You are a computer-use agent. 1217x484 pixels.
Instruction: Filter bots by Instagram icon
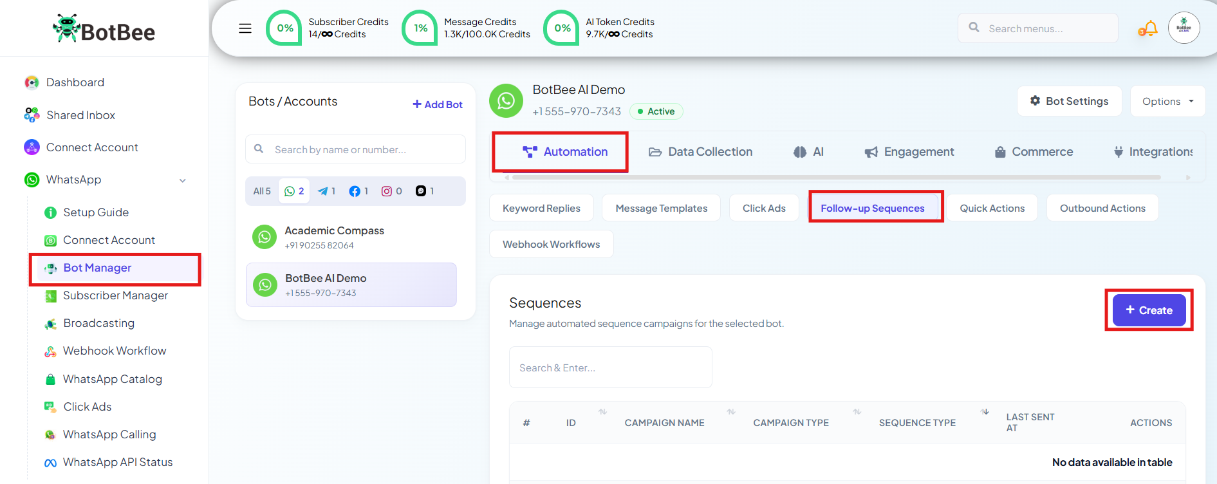392,191
